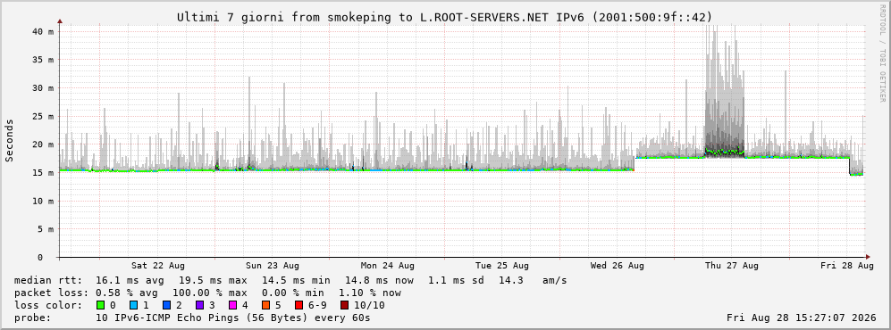Click the Sun 23 Aug axis label
The width and height of the screenshot is (891, 330).
point(273,266)
